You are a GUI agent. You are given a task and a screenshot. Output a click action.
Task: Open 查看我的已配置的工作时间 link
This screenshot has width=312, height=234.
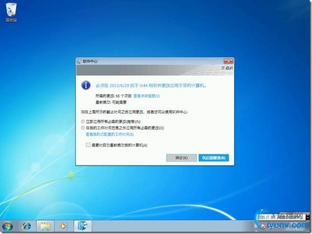coord(110,134)
